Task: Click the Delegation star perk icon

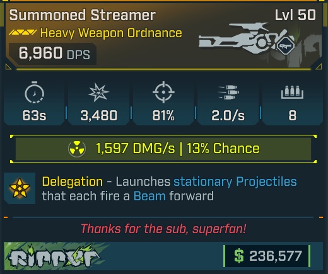Action: (20, 188)
